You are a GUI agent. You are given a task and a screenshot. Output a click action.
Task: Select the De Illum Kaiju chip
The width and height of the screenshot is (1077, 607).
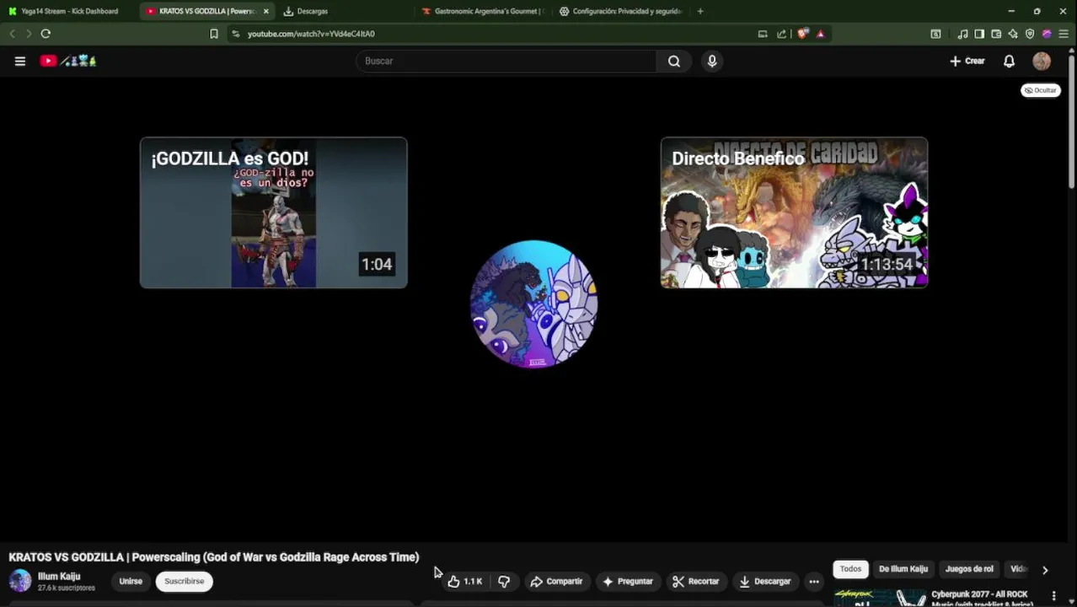[903, 569]
